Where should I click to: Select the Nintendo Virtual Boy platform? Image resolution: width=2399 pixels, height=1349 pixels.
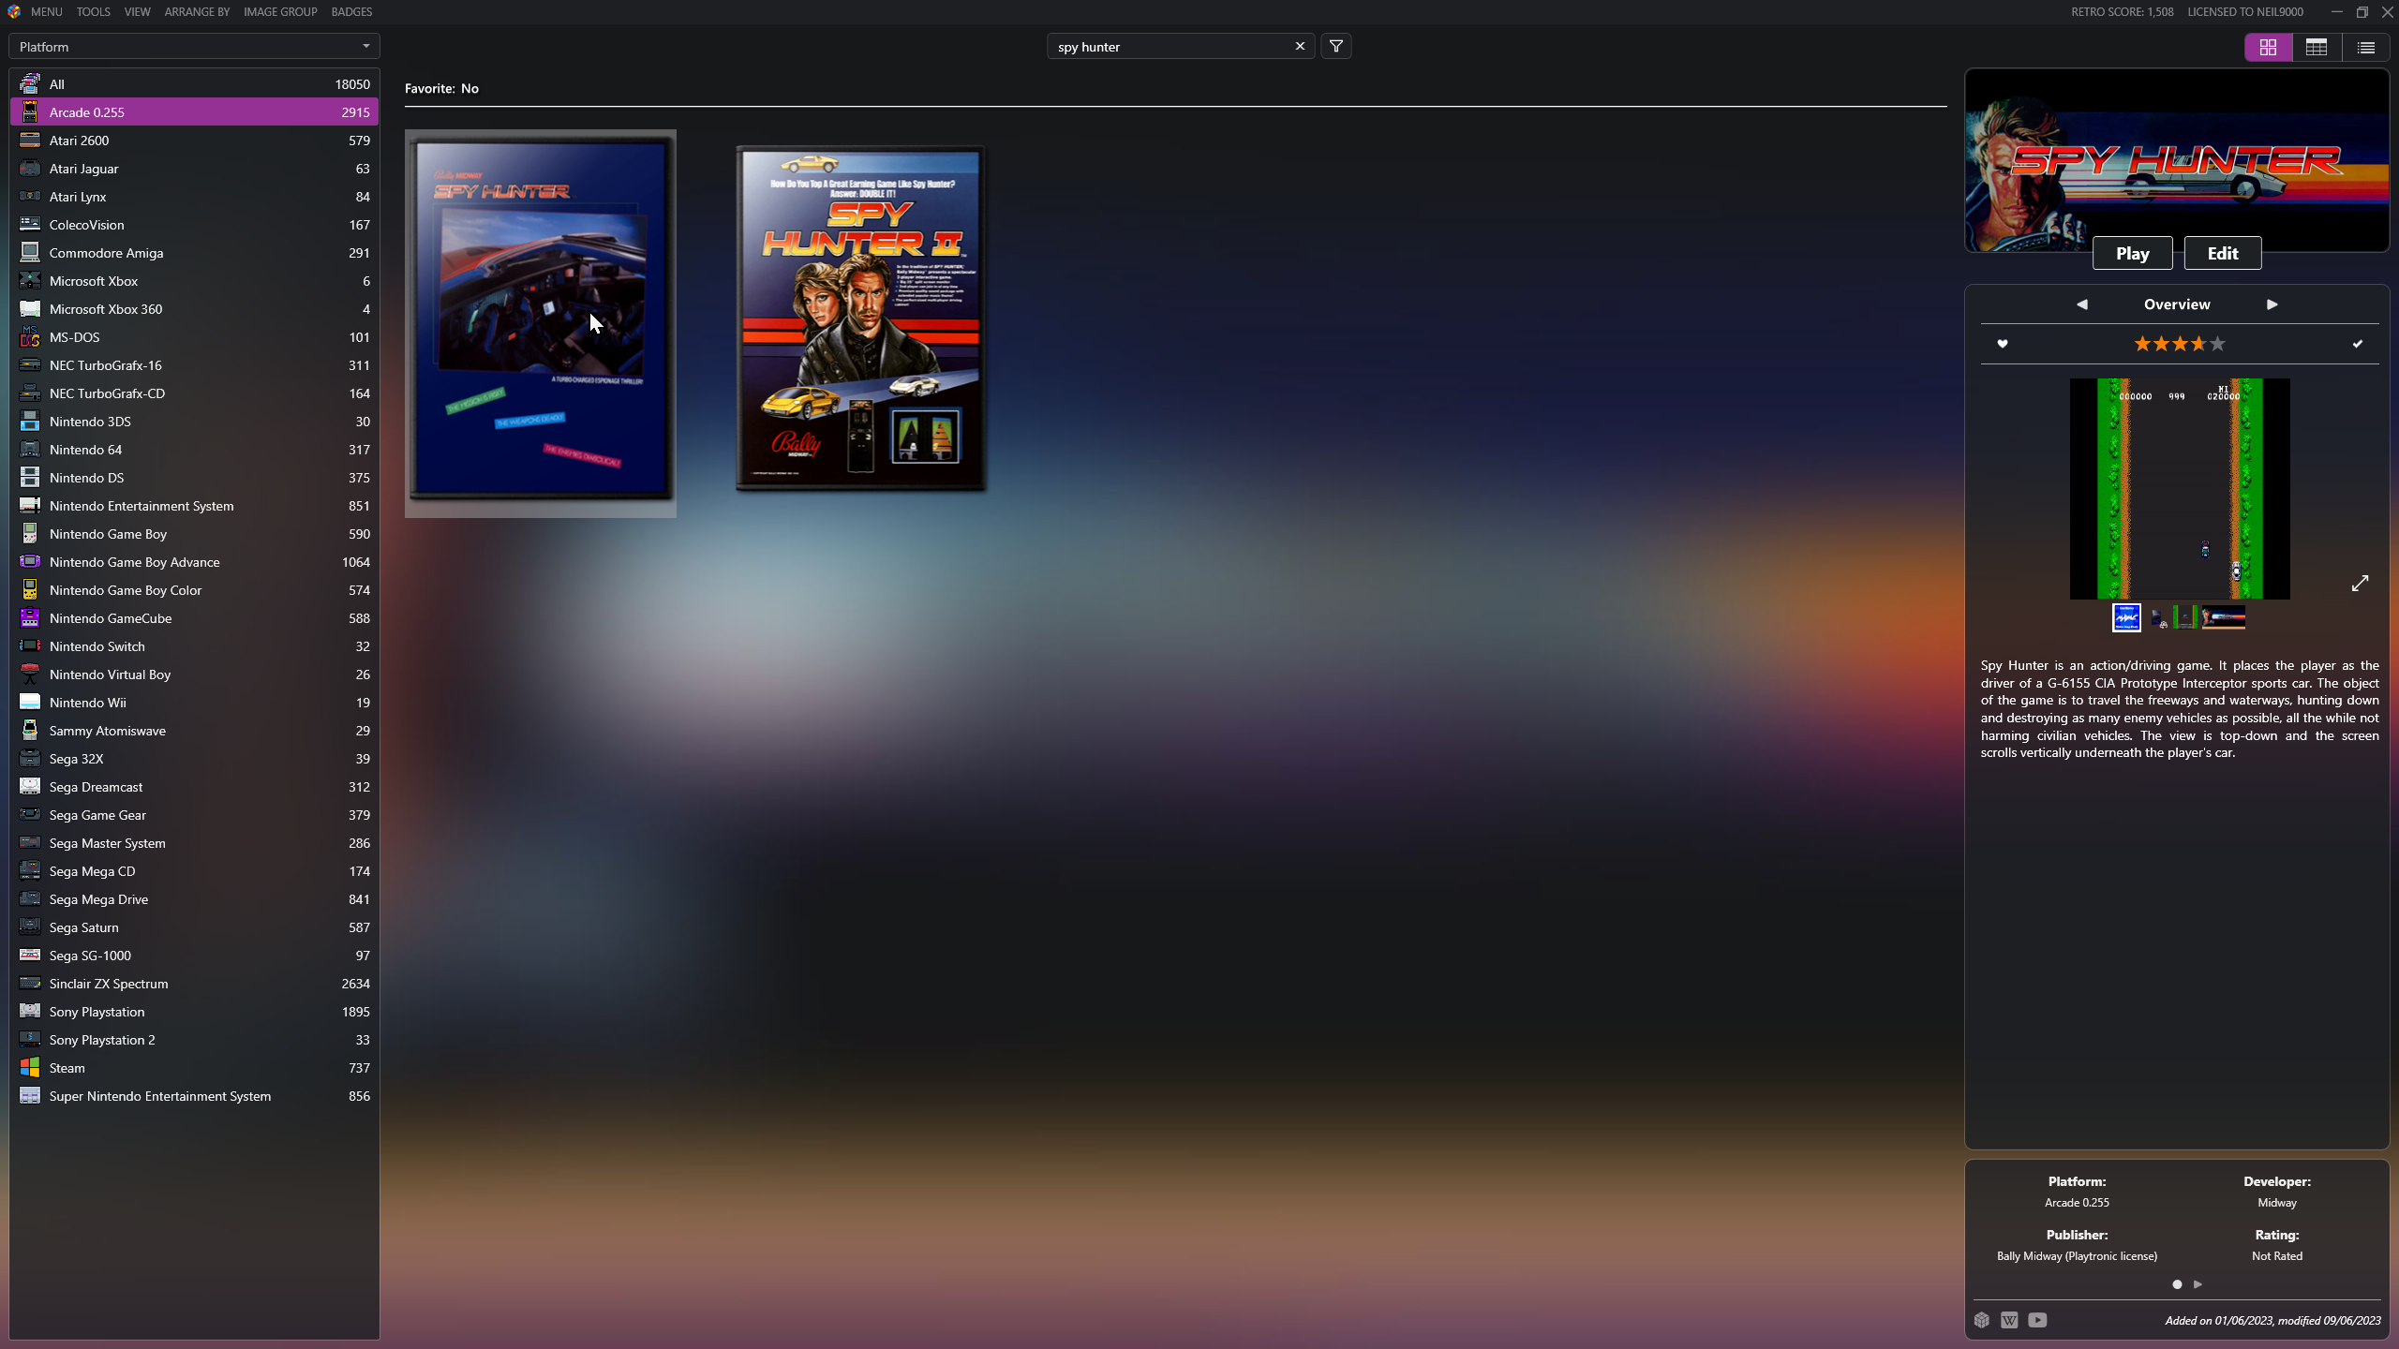click(194, 674)
